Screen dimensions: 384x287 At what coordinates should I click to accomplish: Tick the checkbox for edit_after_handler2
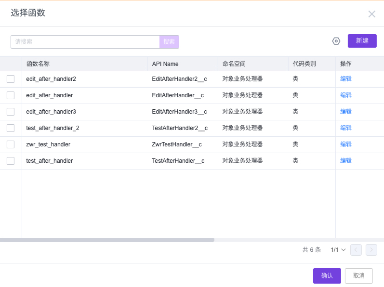click(11, 79)
